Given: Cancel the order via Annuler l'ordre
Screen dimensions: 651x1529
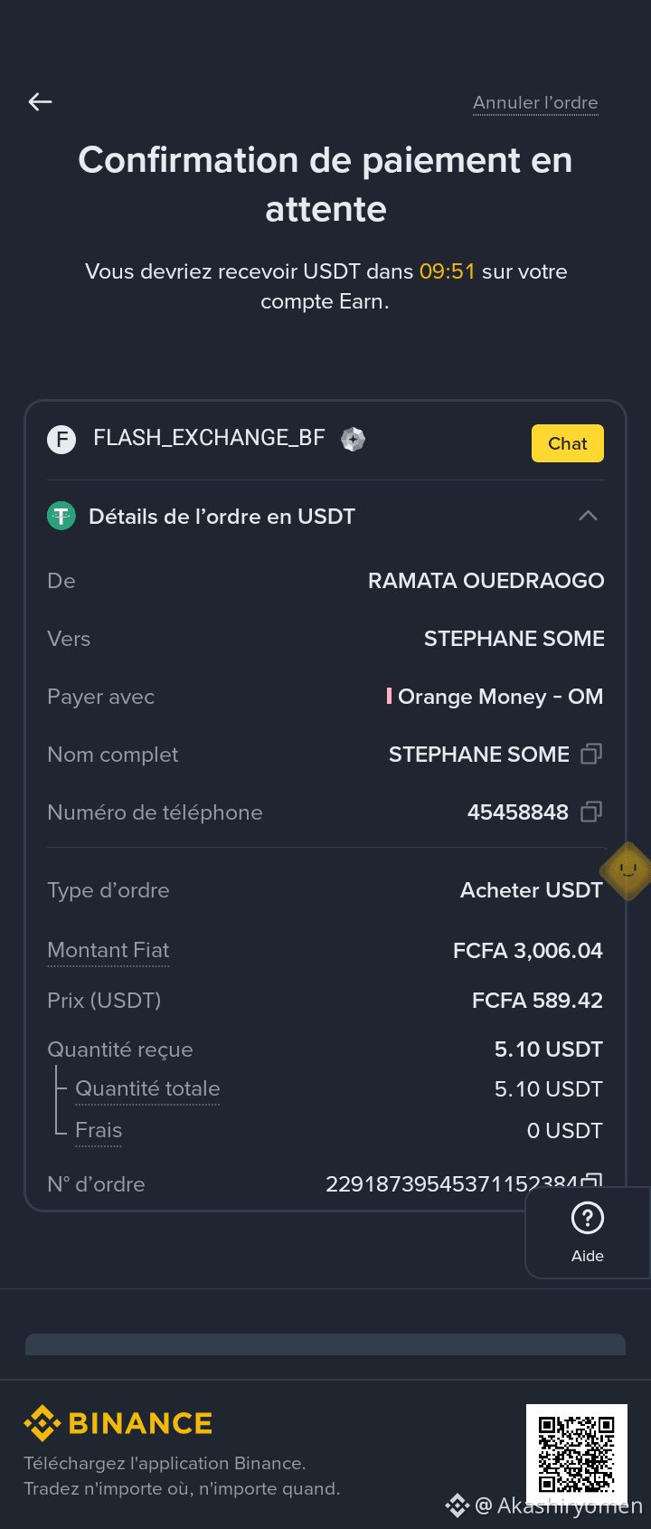Looking at the screenshot, I should [535, 103].
